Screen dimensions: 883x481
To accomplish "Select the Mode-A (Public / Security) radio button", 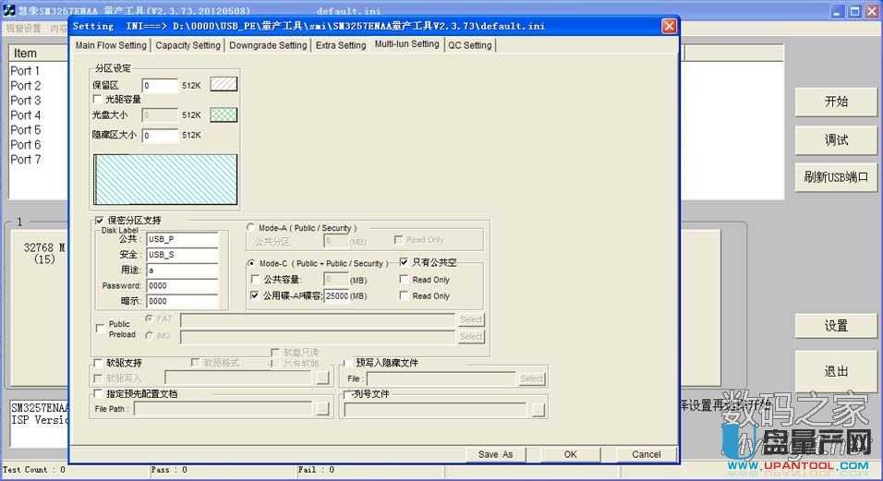I will 251,227.
